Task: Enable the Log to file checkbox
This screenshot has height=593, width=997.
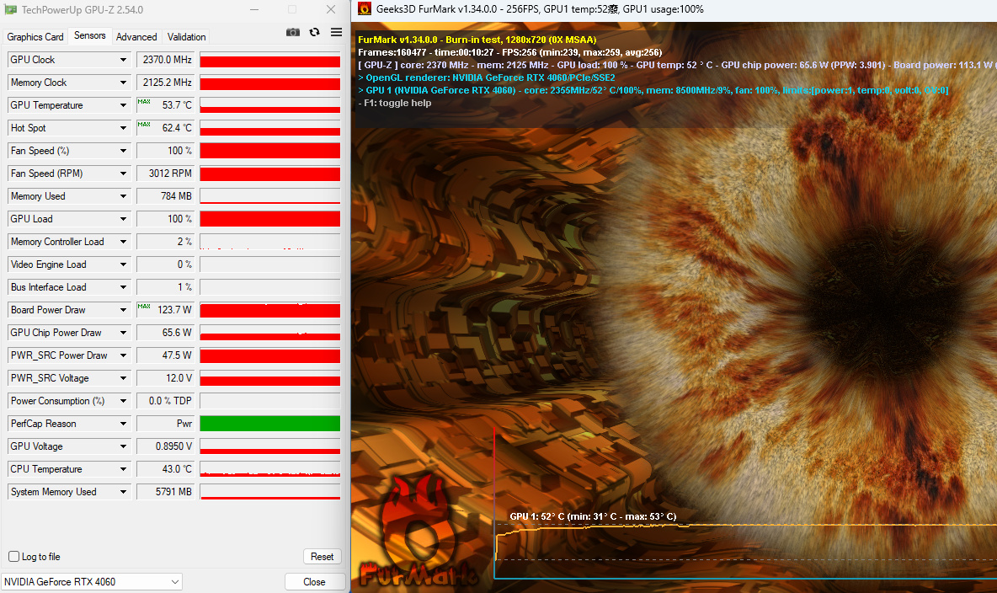Action: 14,557
